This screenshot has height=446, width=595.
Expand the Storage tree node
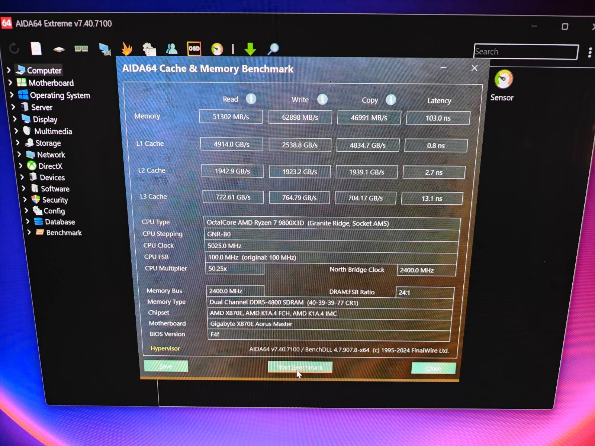click(x=17, y=142)
